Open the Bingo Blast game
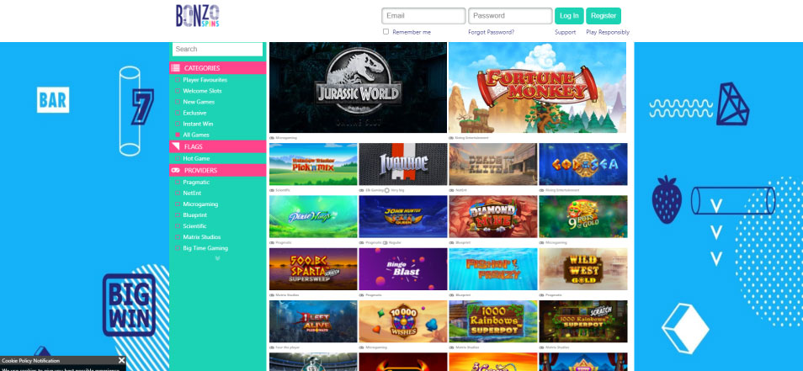 point(403,269)
